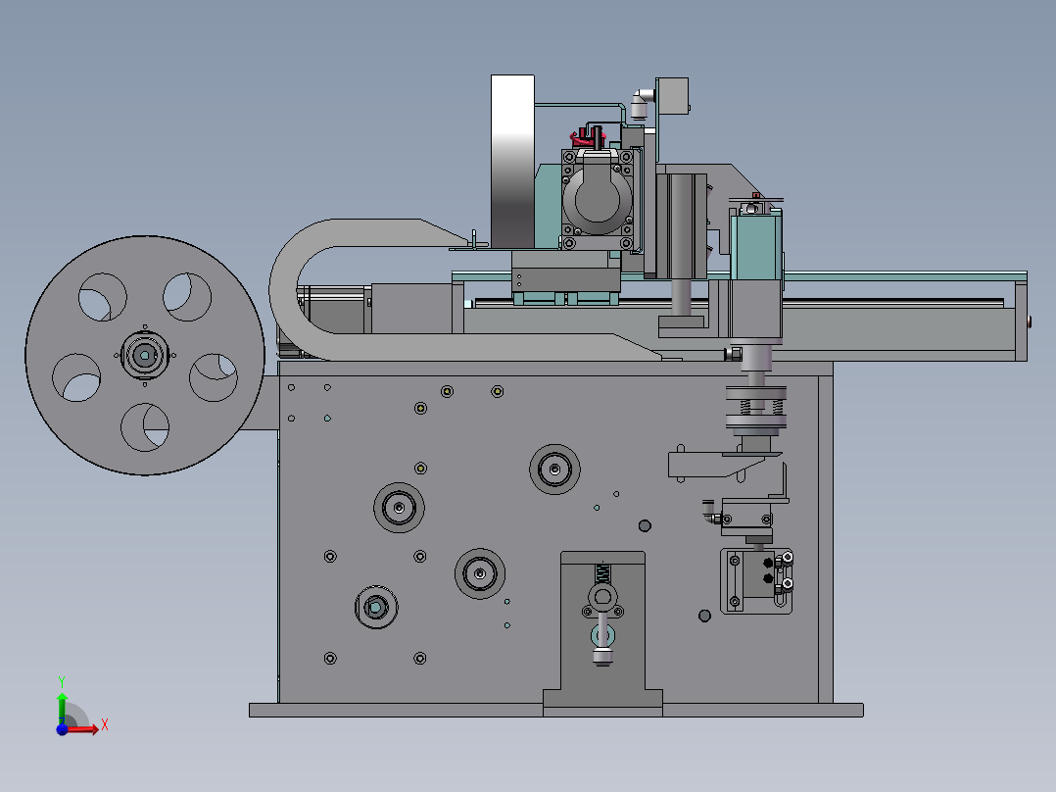
Task: Select the white elbow pneumatic fitting at top
Action: coord(642,105)
